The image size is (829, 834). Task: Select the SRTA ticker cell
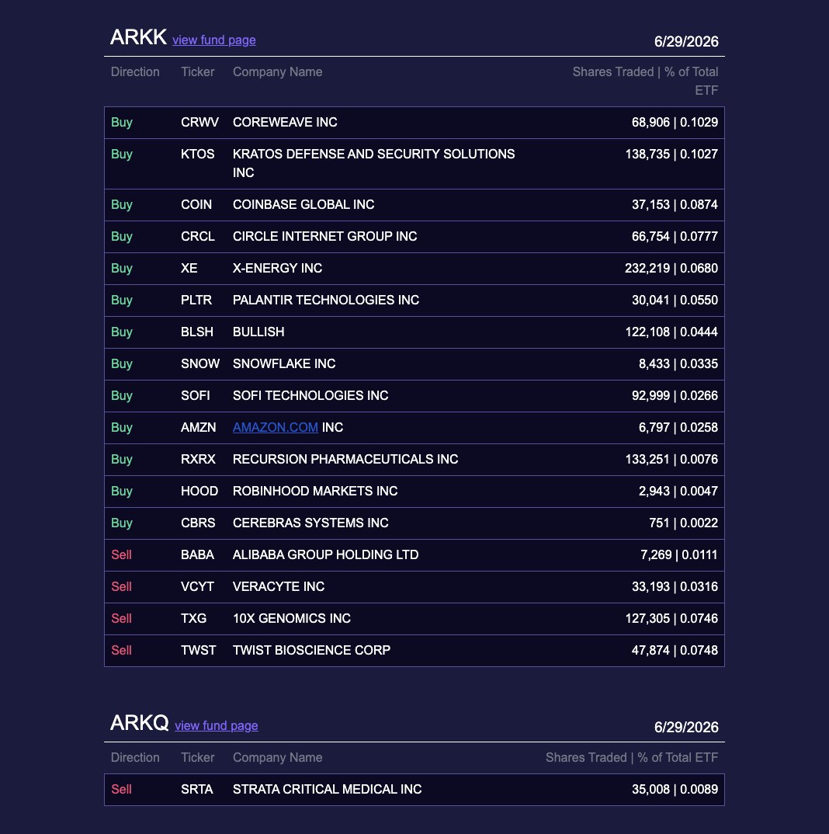click(x=196, y=790)
